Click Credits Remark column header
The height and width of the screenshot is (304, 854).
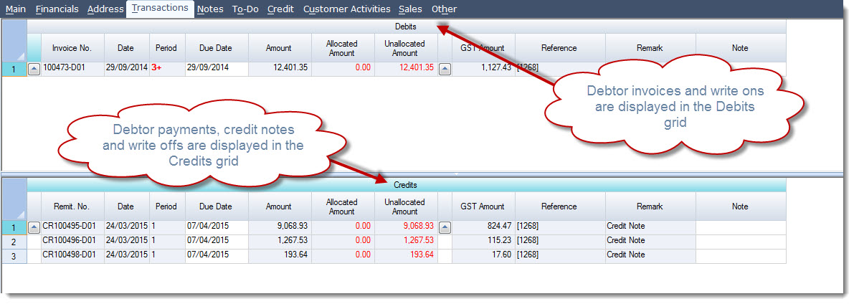[650, 206]
